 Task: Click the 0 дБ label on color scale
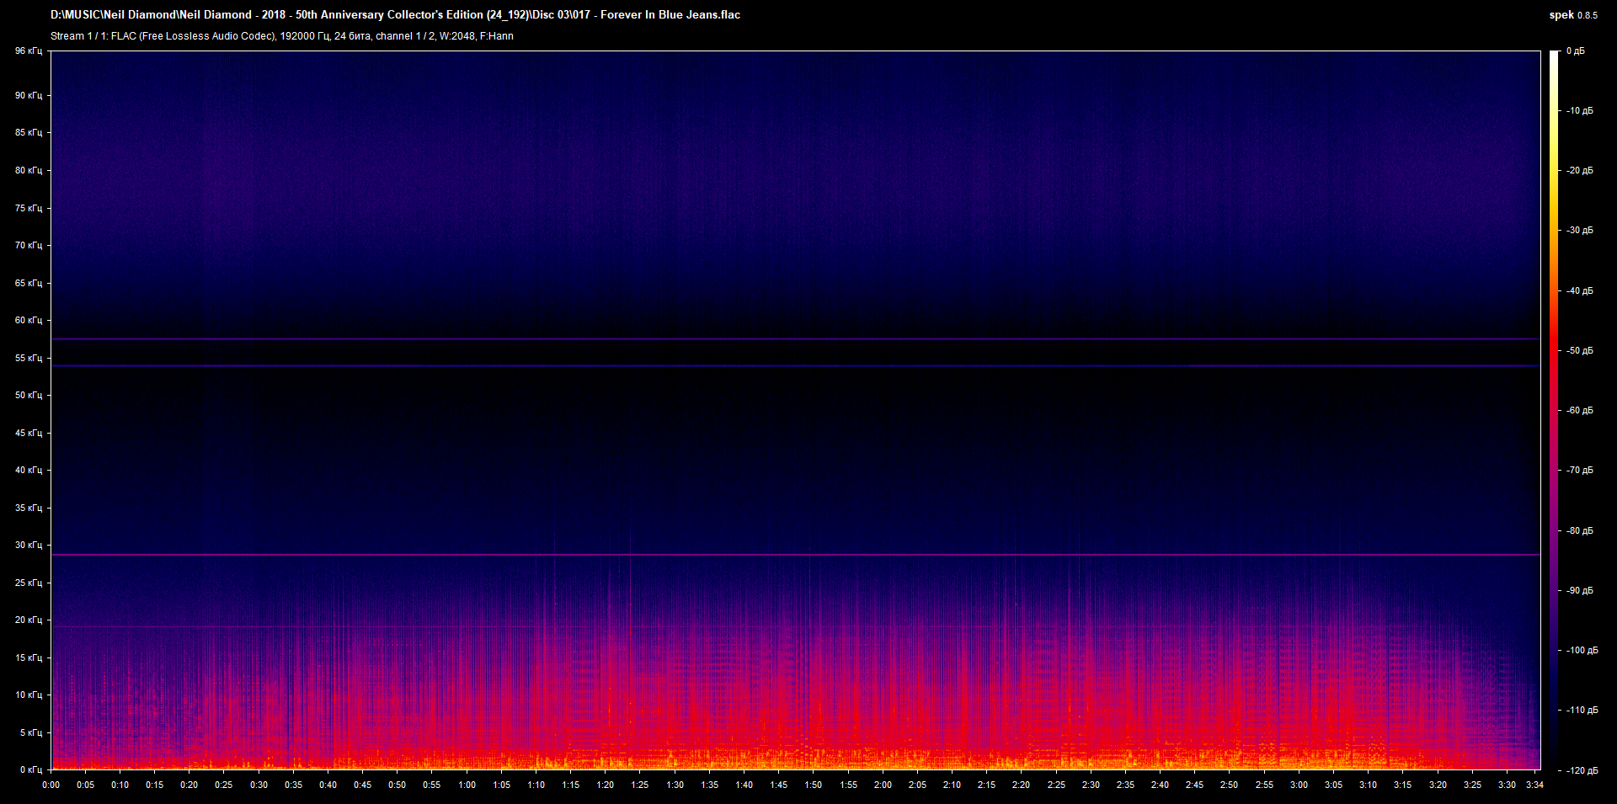click(x=1575, y=51)
